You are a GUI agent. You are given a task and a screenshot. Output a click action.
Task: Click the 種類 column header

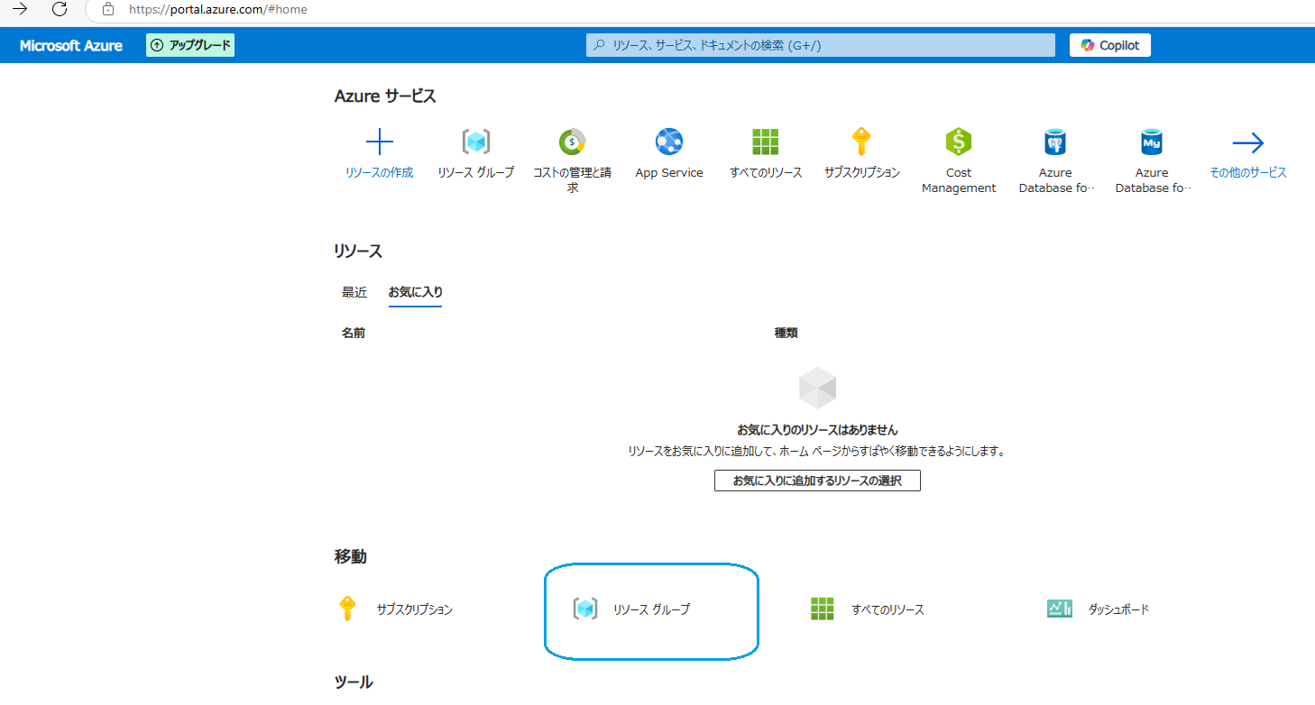tap(786, 333)
